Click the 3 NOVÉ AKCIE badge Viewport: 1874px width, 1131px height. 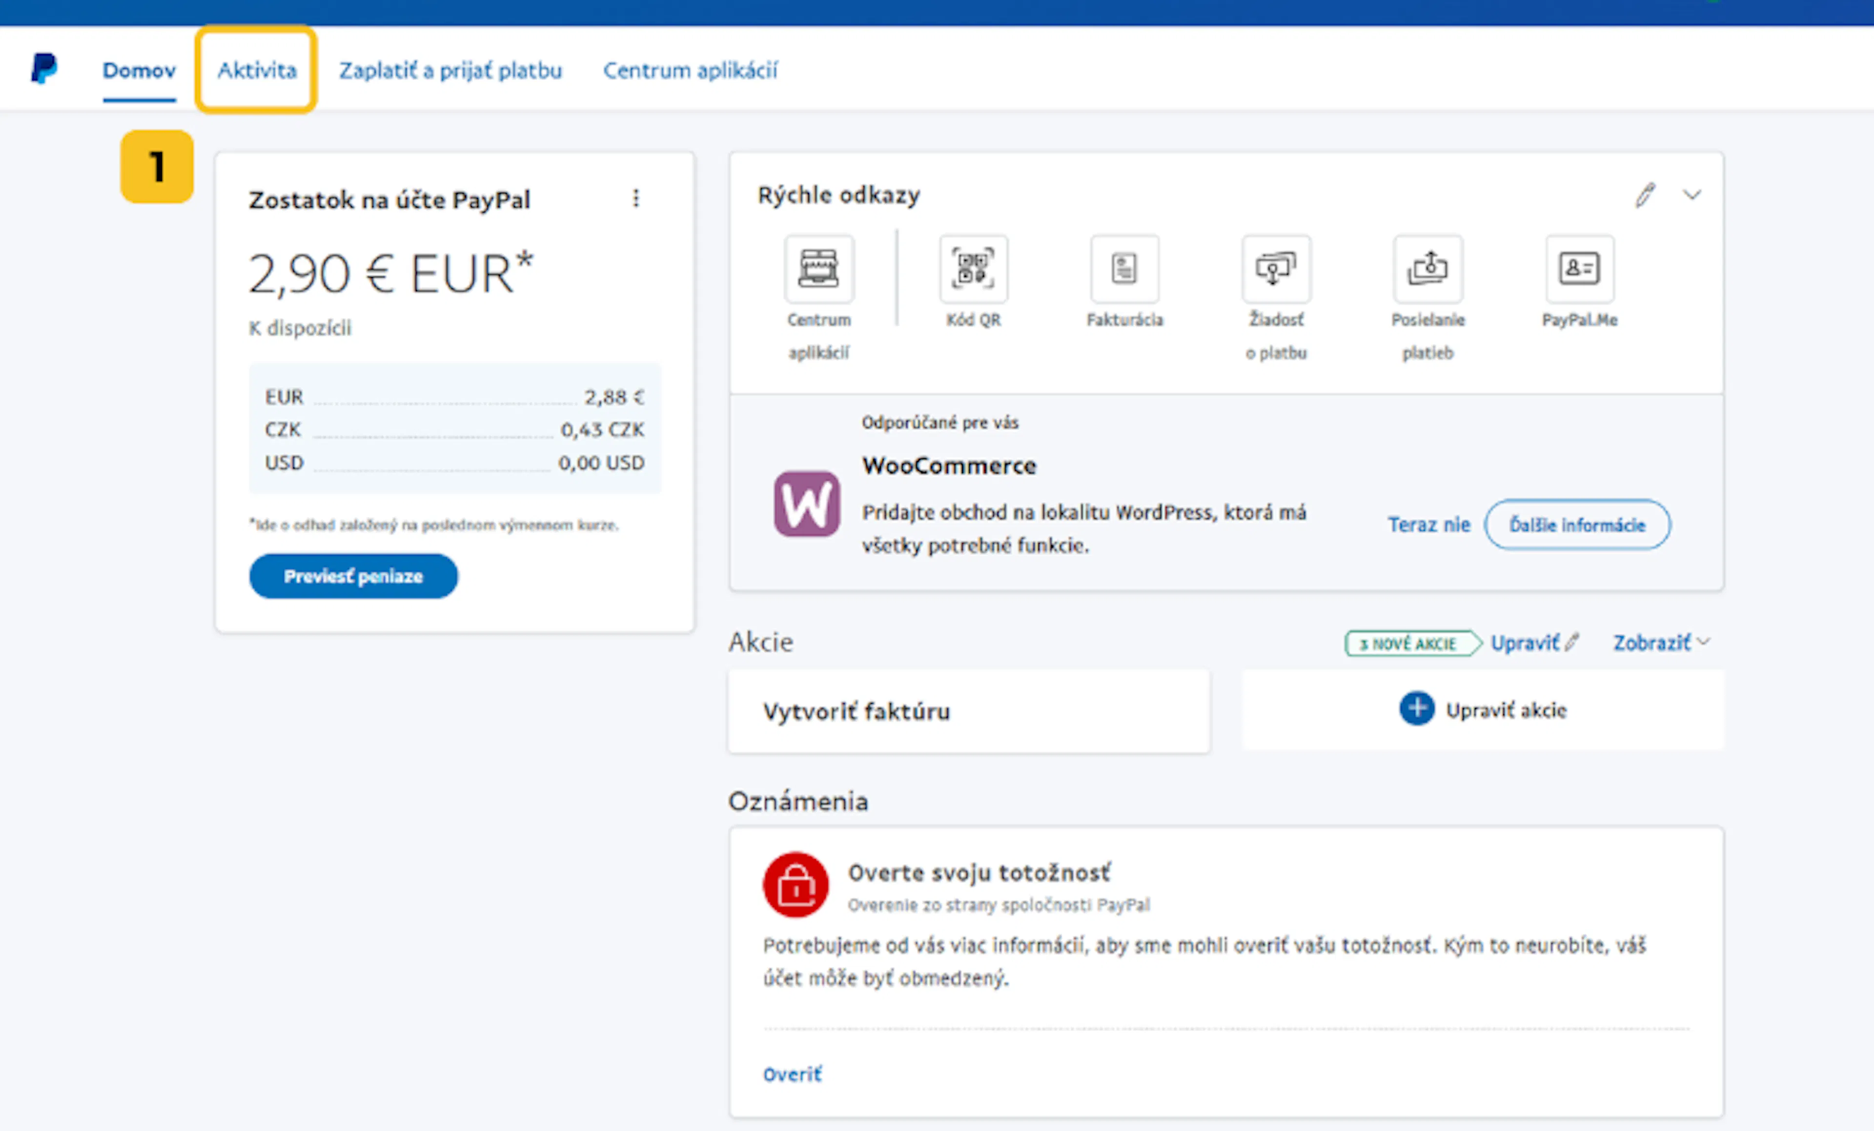[1412, 644]
